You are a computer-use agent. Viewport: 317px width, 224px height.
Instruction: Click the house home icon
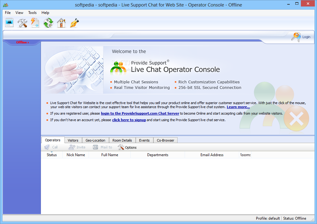point(61,23)
